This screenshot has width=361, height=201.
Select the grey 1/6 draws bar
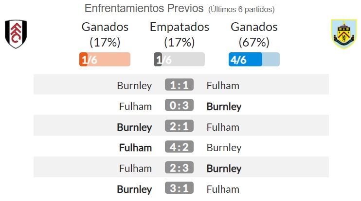point(179,60)
